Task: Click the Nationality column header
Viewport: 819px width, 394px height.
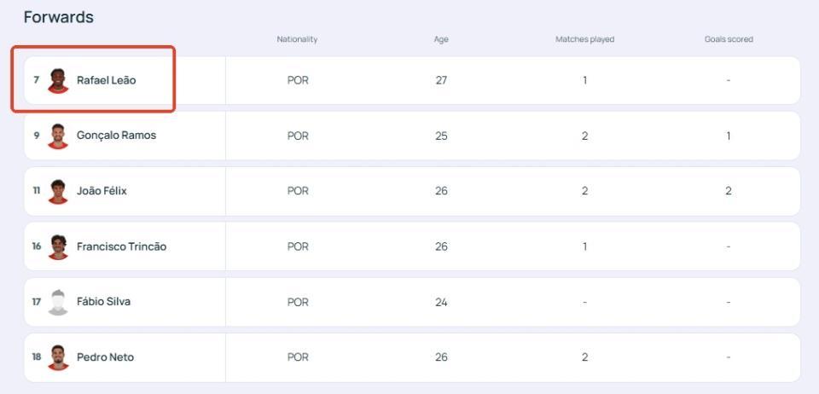Action: point(297,39)
